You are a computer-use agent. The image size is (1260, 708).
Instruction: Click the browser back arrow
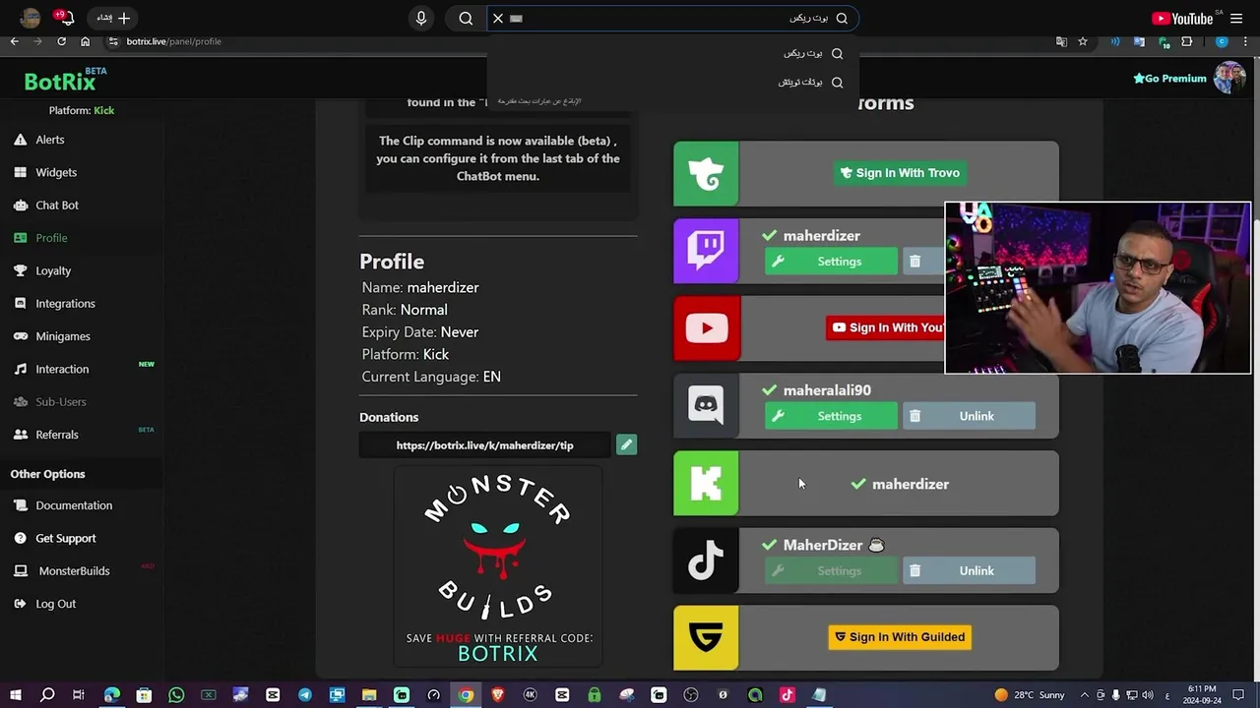14,41
